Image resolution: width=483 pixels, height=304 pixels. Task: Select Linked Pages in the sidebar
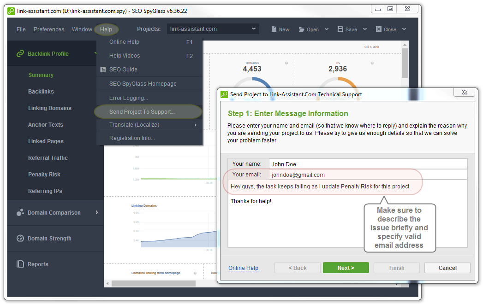coord(46,141)
